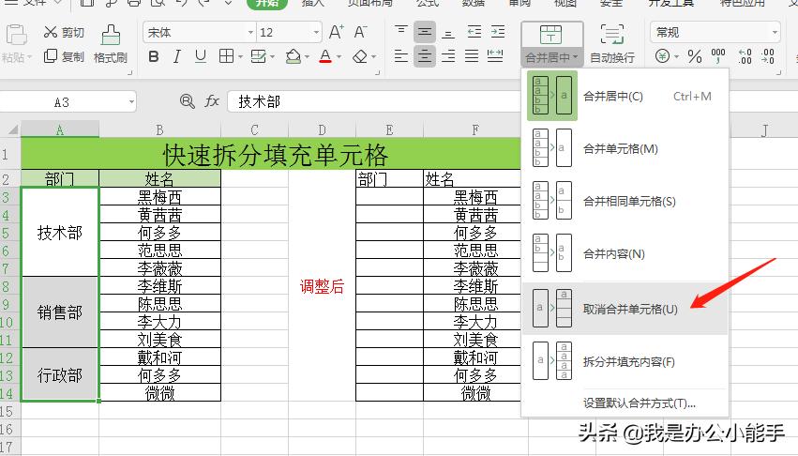This screenshot has height=456, width=798.
Task: Click the Paste (粘贴) clipboard icon
Action: (16, 35)
